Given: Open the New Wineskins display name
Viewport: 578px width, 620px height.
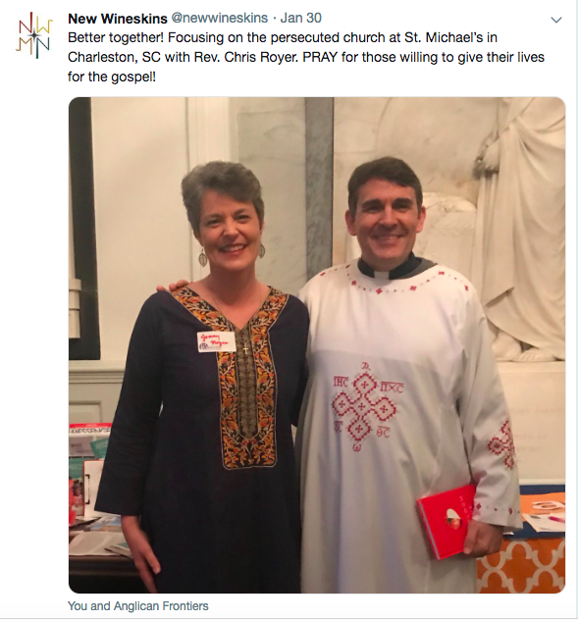Looking at the screenshot, I should point(118,19).
